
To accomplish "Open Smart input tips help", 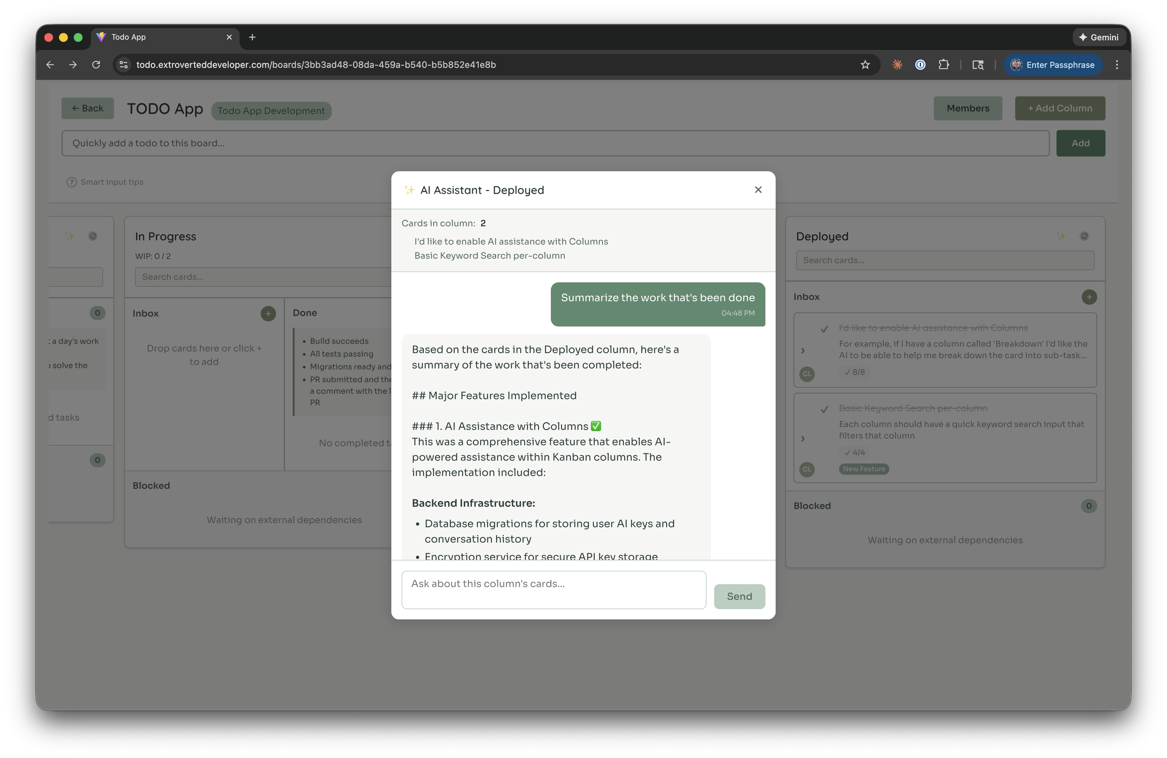I will [x=105, y=182].
